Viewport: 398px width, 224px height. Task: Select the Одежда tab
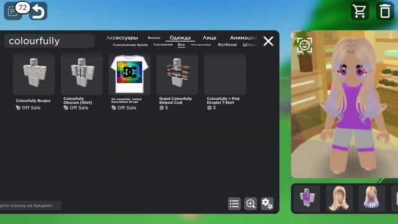(180, 38)
